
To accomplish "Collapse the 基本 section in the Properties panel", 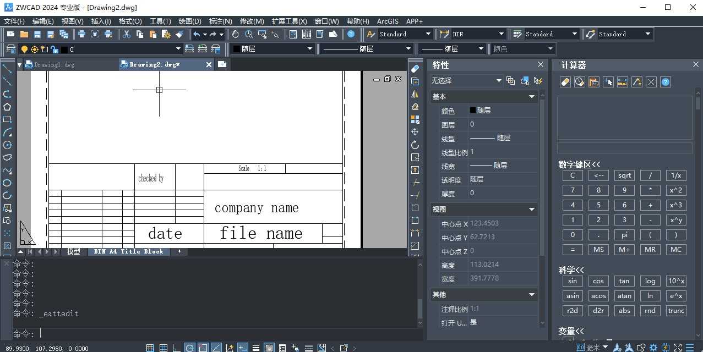I will (531, 96).
